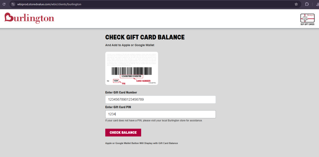
Task: Focus the Enter Gift Card PIN field
Action: pyautogui.click(x=160, y=114)
